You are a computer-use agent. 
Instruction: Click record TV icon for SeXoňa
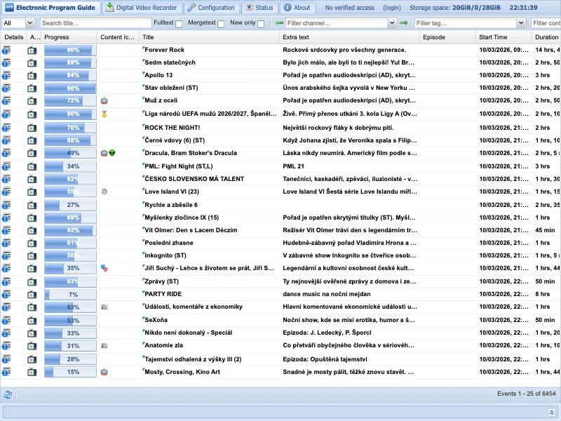[x=32, y=321]
